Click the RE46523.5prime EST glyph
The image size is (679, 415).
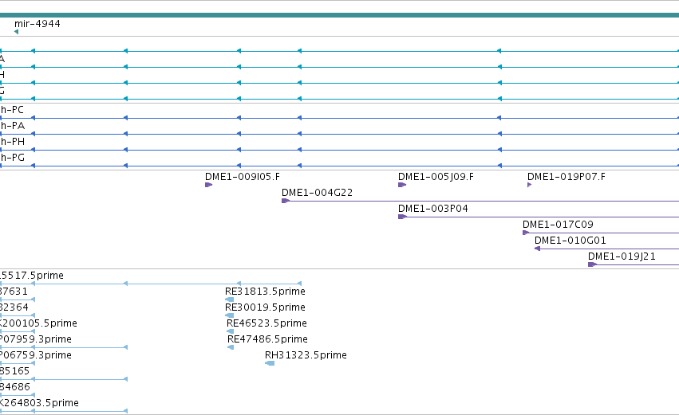point(231,331)
